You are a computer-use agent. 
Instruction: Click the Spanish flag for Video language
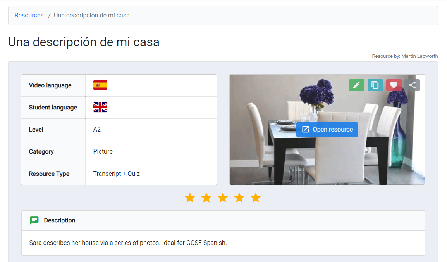click(100, 85)
